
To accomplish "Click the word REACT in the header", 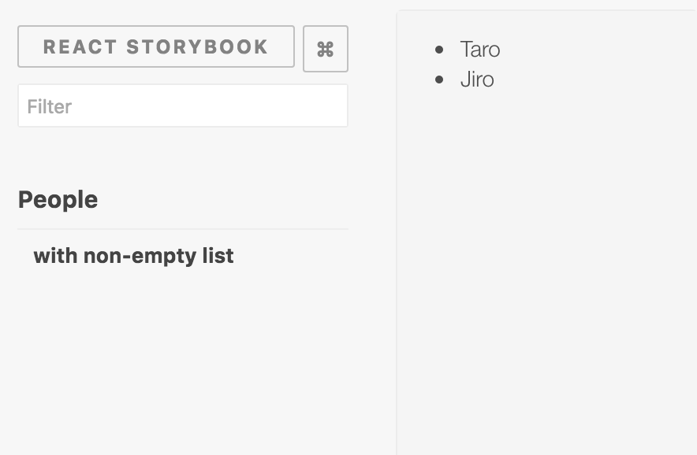I will pyautogui.click(x=80, y=47).
